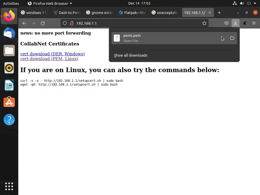Screen dimensions: 260x195
Task: Click the unknown file type icon
Action: pyautogui.click(x=117, y=38)
